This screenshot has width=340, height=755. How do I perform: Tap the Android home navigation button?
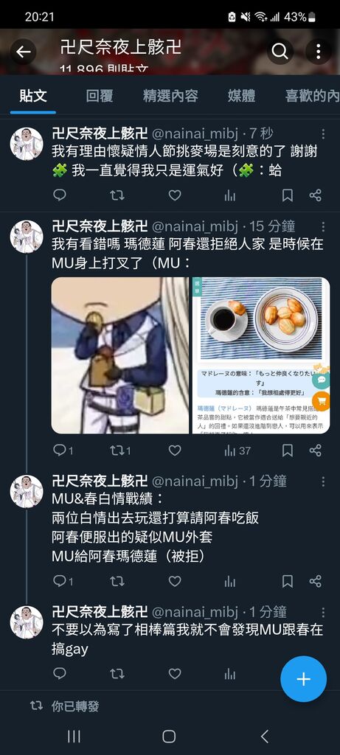169,736
